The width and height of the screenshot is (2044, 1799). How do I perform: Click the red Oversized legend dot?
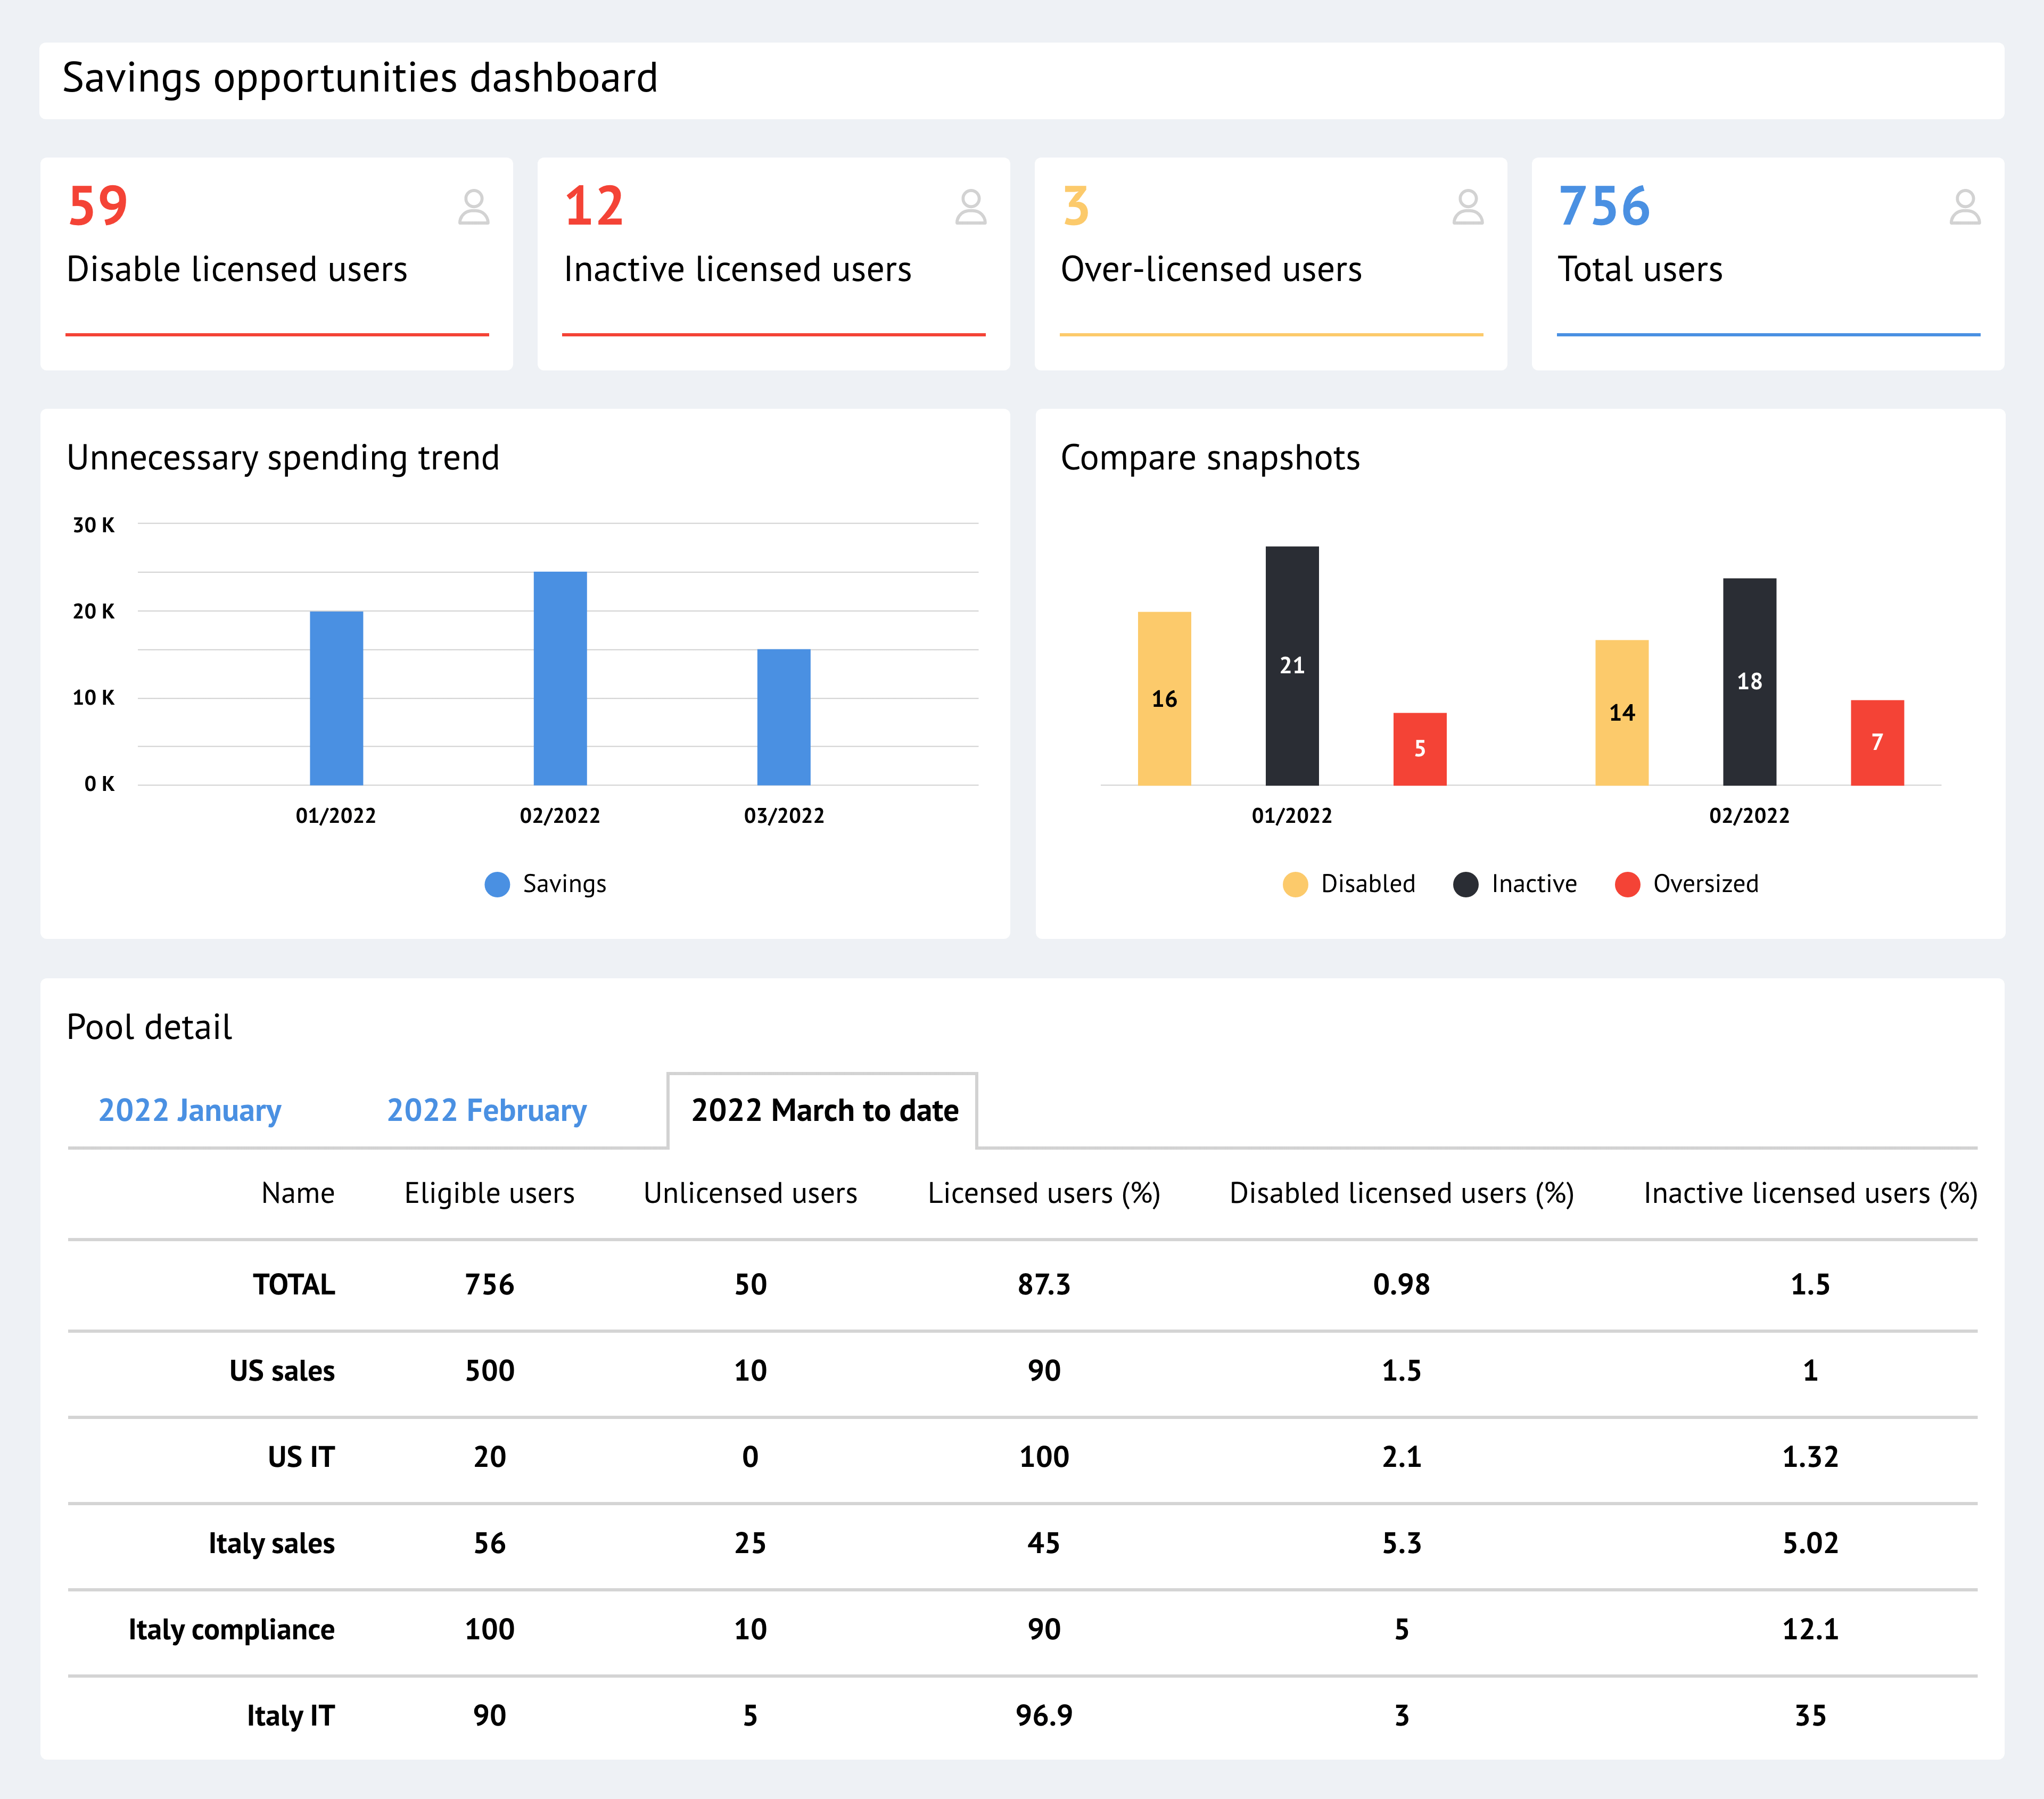pos(1628,883)
